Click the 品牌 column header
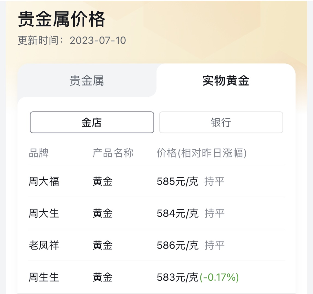The image size is (313, 294). (x=39, y=153)
